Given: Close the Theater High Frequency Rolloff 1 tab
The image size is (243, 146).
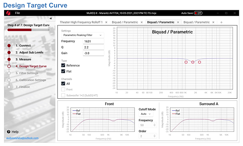Looking at the screenshot, I should (x=106, y=22).
